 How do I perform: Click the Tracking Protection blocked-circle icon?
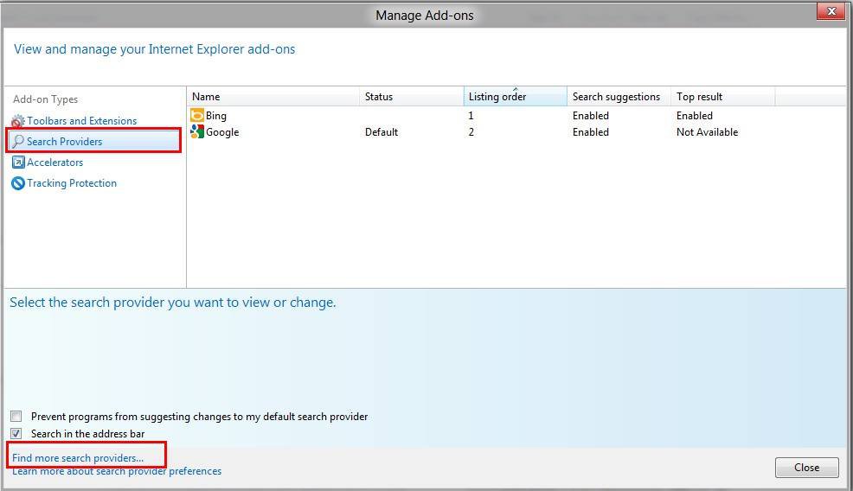18,183
